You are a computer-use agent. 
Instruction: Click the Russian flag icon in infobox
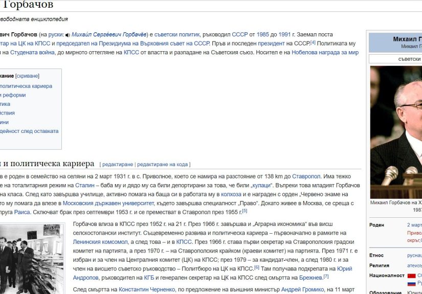pyautogui.click(x=412, y=283)
